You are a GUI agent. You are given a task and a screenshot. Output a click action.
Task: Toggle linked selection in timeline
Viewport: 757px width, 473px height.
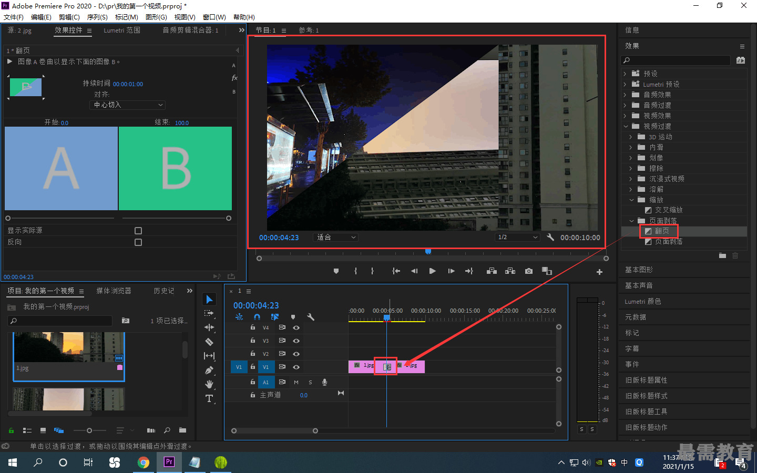(275, 317)
